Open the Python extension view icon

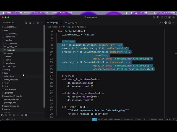click(26, 115)
